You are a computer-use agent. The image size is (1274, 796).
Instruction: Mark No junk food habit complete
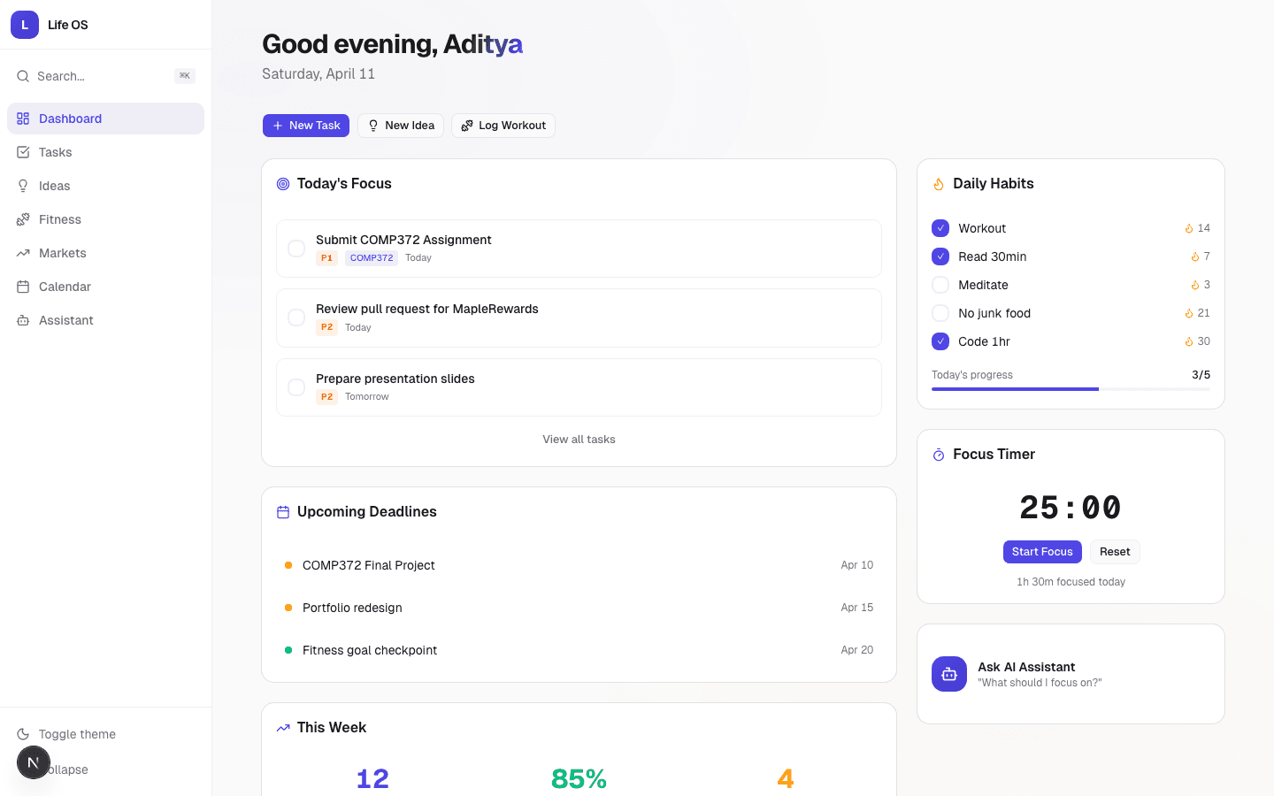click(x=940, y=313)
